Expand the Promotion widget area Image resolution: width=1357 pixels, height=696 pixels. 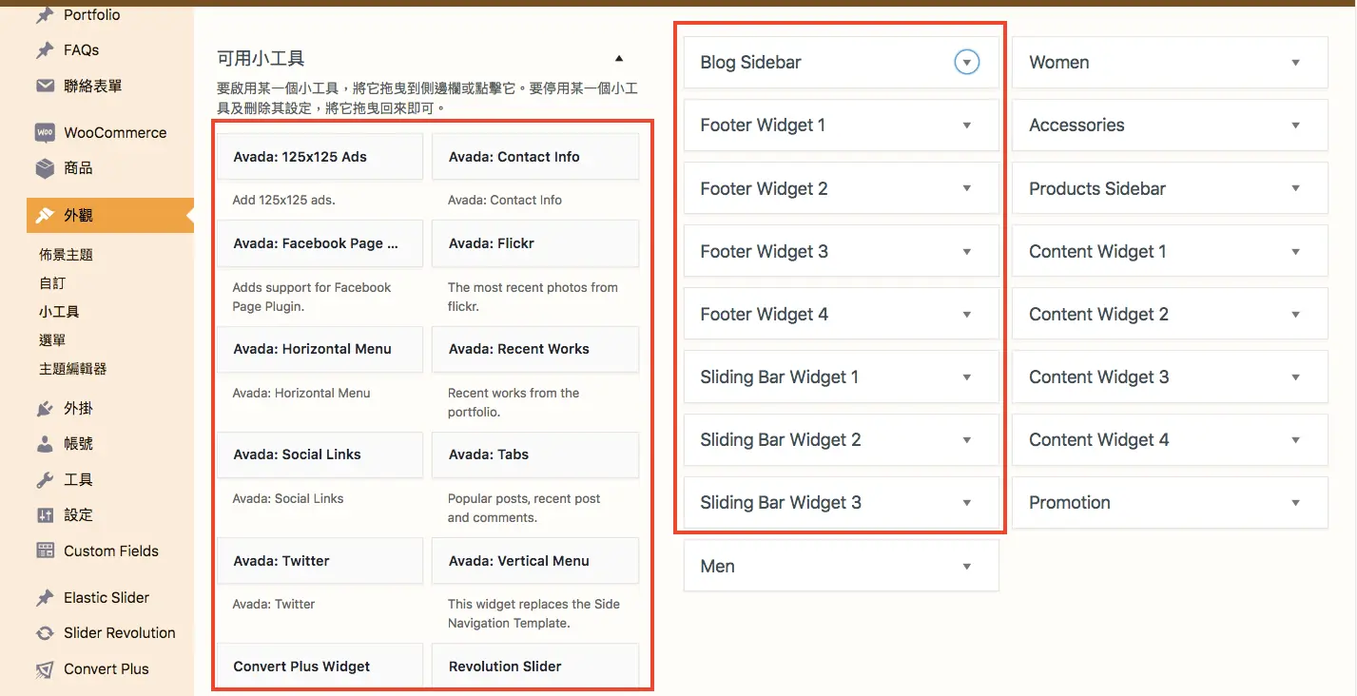coord(1295,503)
